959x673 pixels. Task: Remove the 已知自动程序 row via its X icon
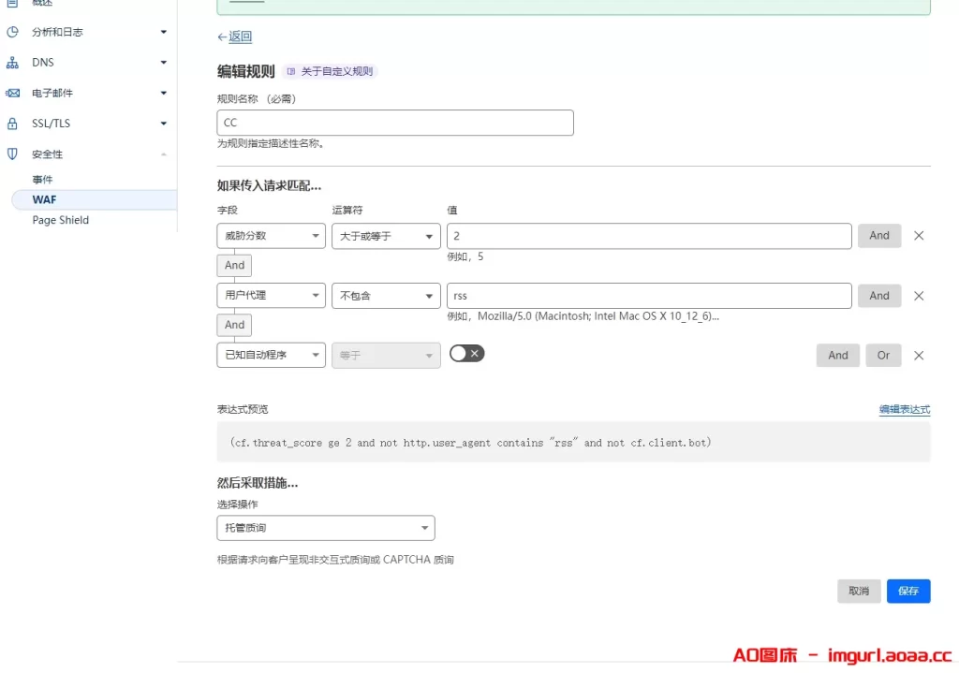click(x=919, y=355)
